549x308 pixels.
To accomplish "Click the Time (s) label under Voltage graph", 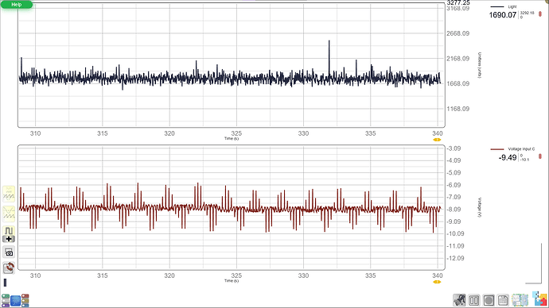I will point(232,281).
